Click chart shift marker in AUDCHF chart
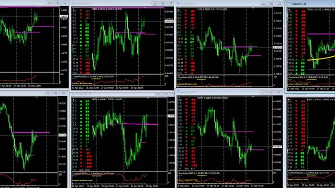 tap(145, 8)
